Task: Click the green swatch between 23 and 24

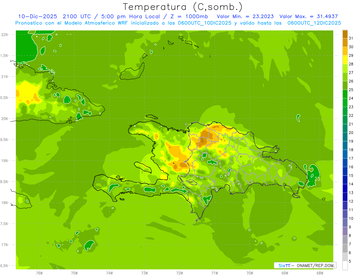Action: 345,102
